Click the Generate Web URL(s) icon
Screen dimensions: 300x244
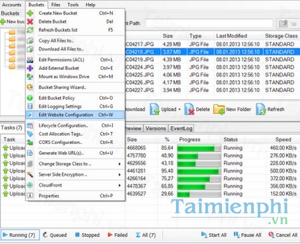(x=30, y=153)
